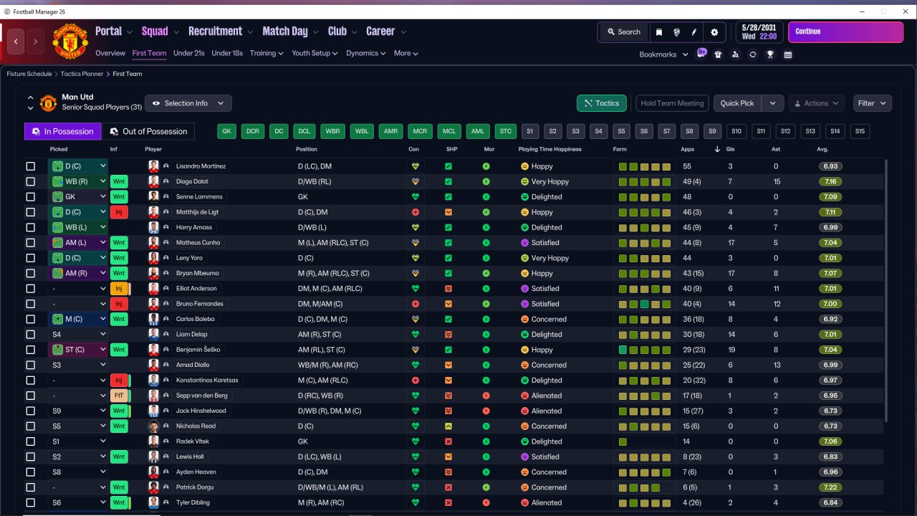Click Benjamin Šeško's form squares
The width and height of the screenshot is (917, 516).
[x=645, y=350]
